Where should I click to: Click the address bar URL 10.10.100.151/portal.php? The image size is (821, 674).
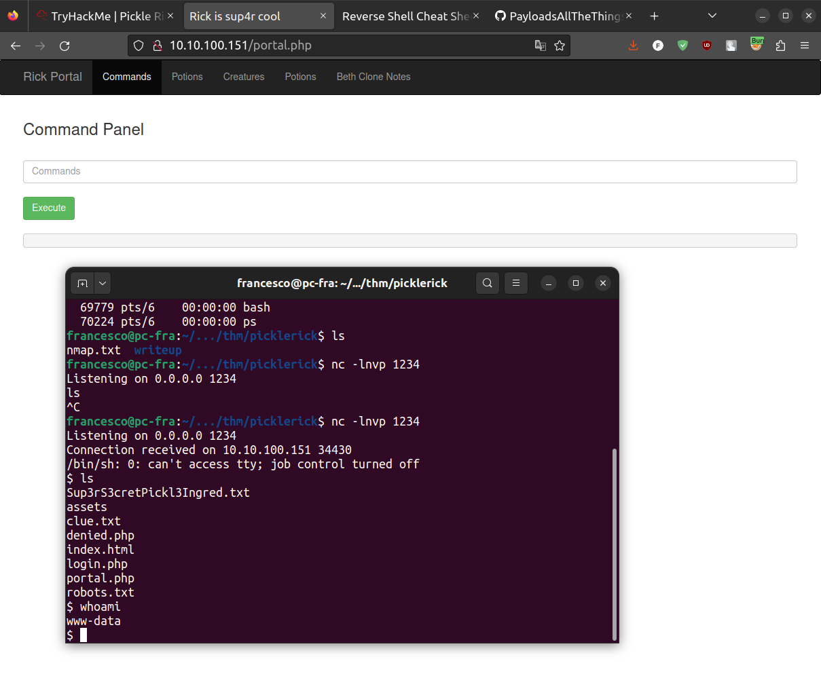click(x=240, y=45)
